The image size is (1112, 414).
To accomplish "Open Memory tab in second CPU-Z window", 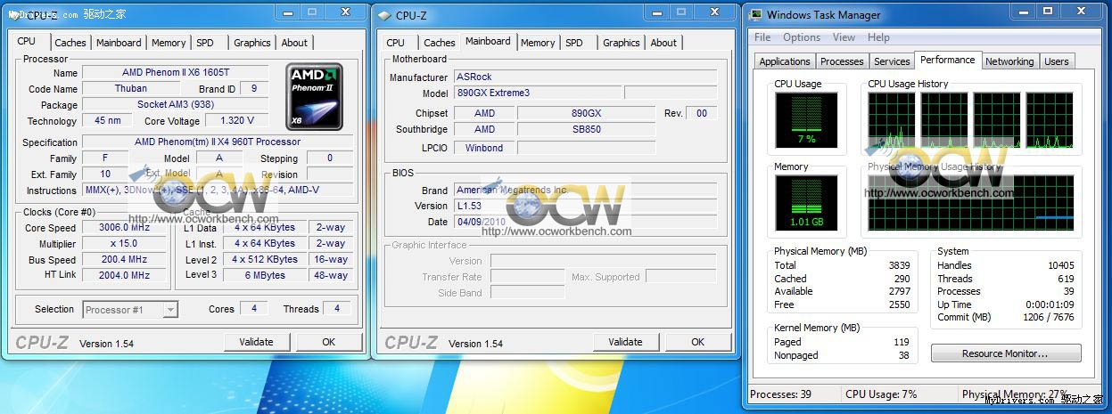I will (x=538, y=43).
